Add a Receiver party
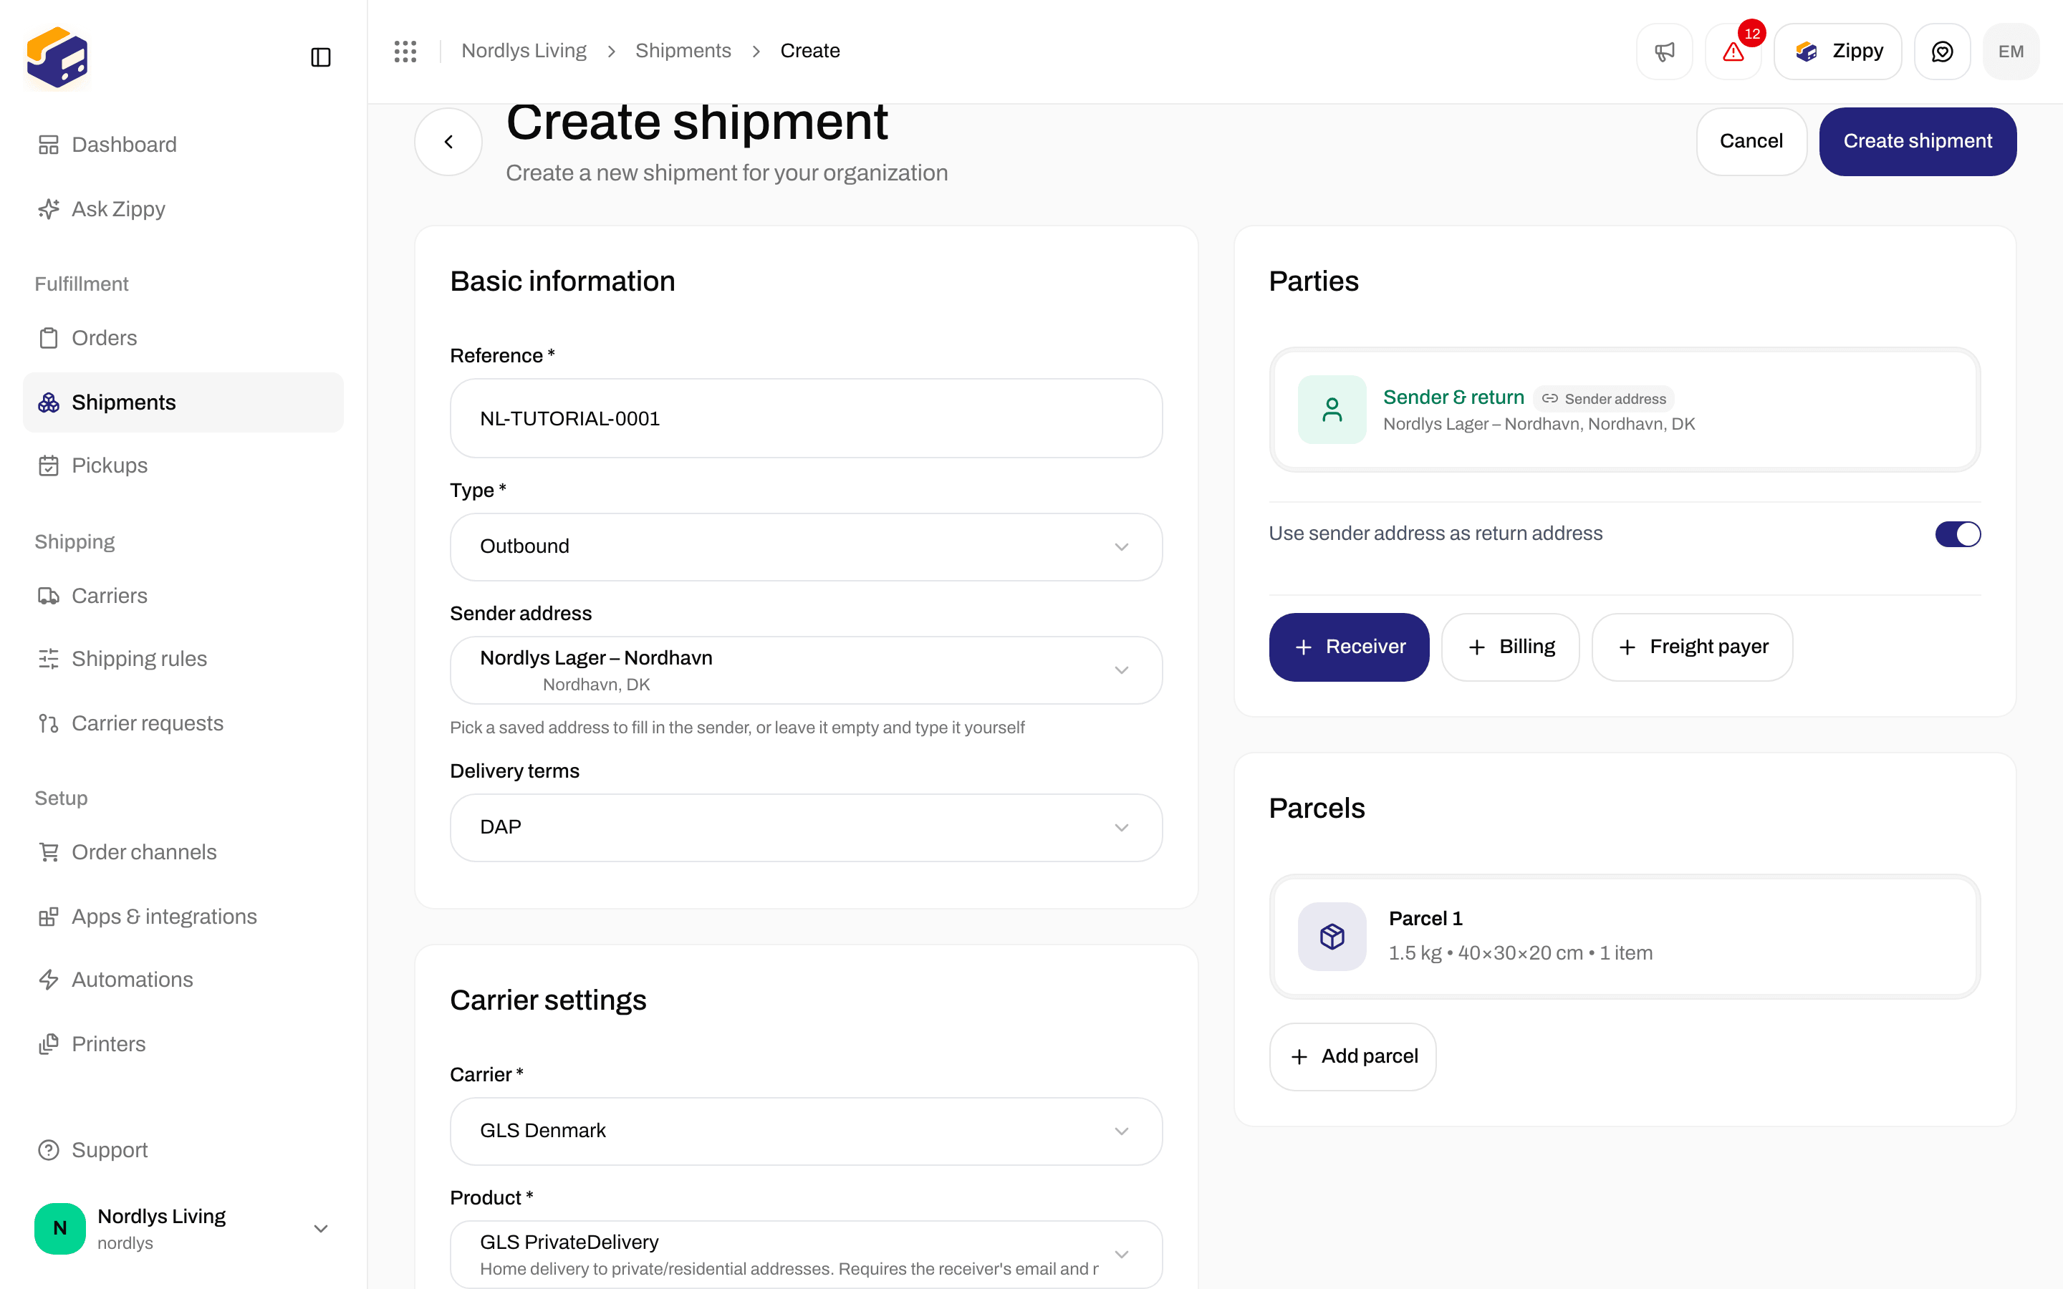Screen dimensions: 2063x1289 pyautogui.click(x=1349, y=647)
